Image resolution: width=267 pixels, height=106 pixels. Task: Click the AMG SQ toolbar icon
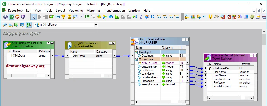coord(176,17)
